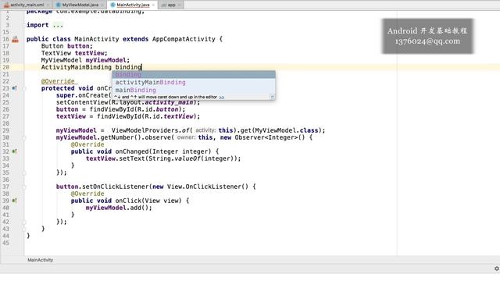Click 'View.OnClickListener()' on line 37

tap(208, 187)
